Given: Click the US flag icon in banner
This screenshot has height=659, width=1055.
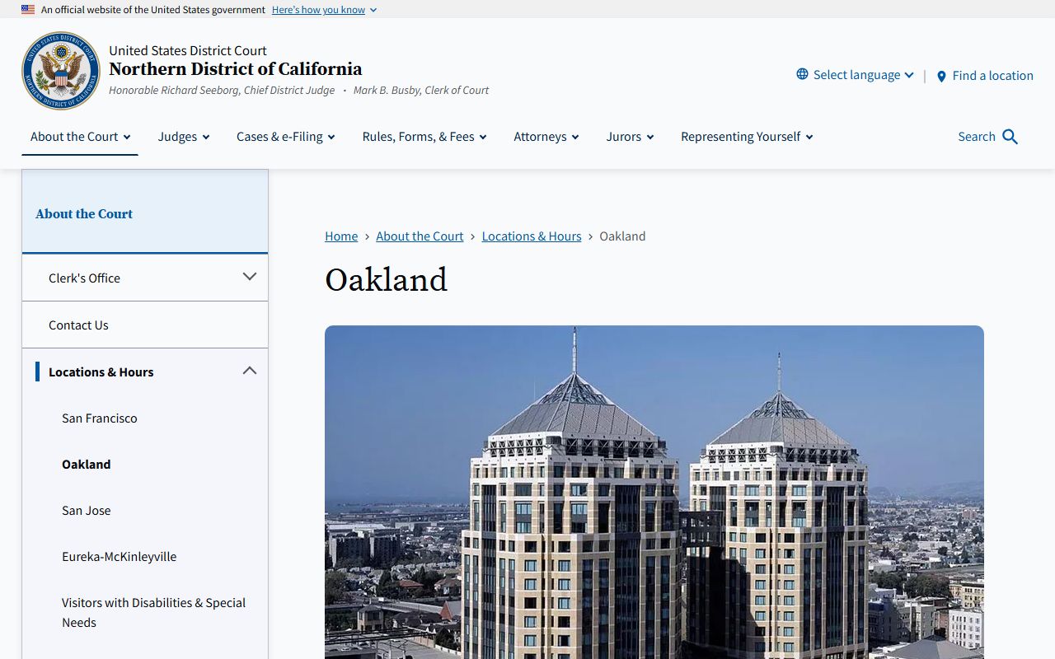Looking at the screenshot, I should pos(28,10).
